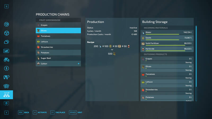Image resolution: width=212 pixels, height=119 pixels.
Task: Open the world map sidebar icon
Action: coord(6,24)
